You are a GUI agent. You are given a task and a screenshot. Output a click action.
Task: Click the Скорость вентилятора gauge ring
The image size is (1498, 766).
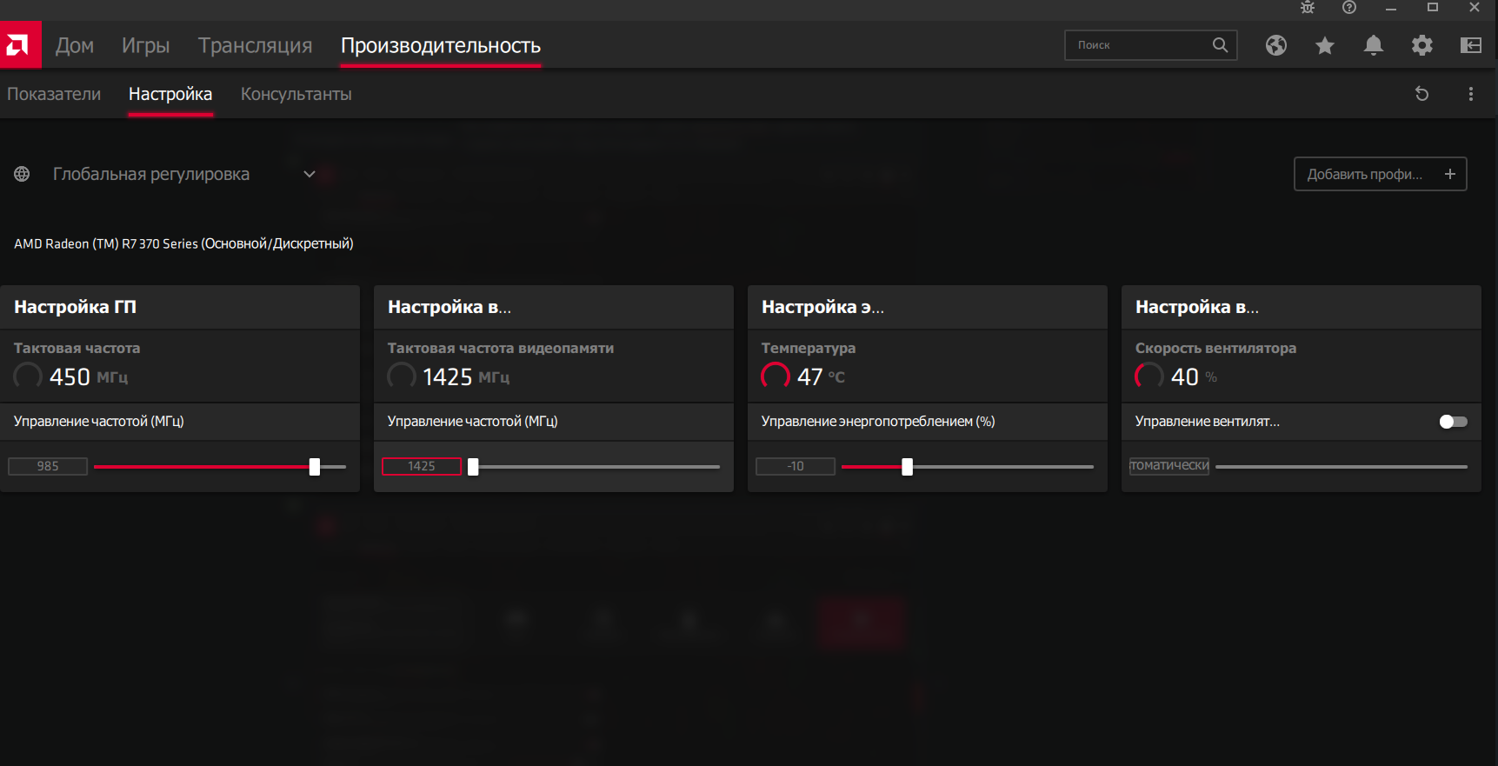[1149, 376]
